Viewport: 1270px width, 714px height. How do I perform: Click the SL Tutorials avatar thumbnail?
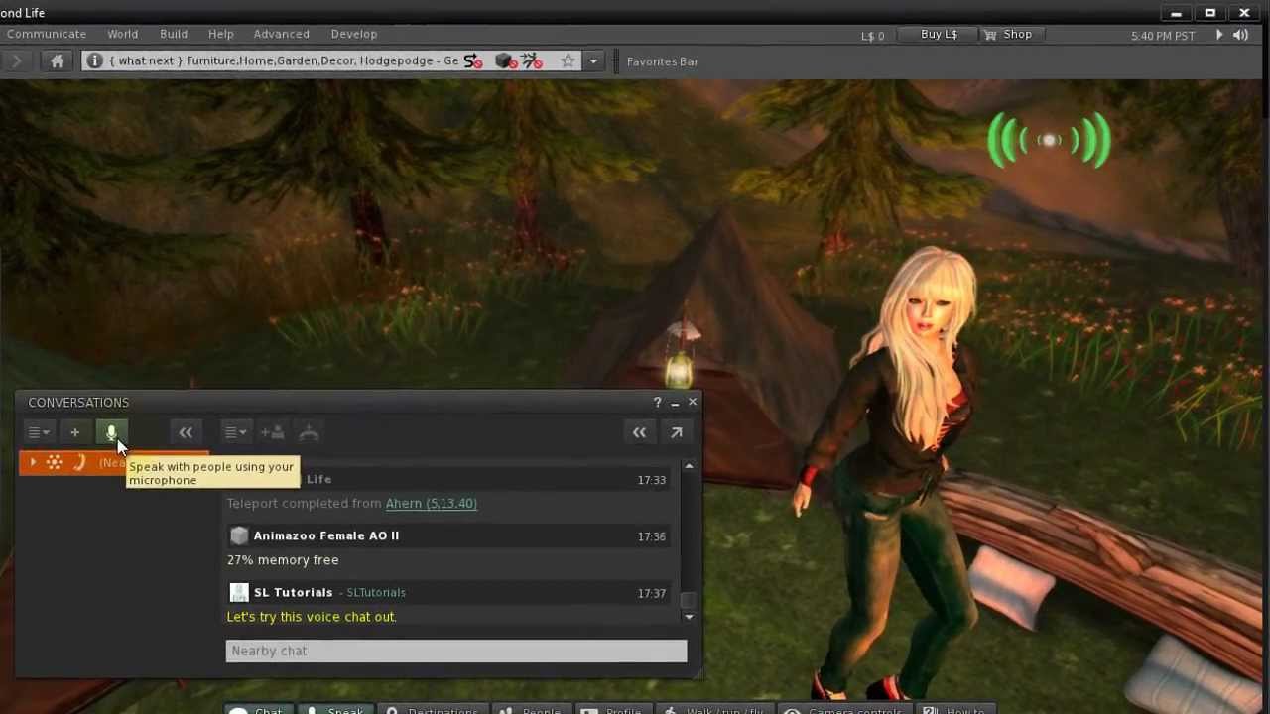tap(239, 593)
